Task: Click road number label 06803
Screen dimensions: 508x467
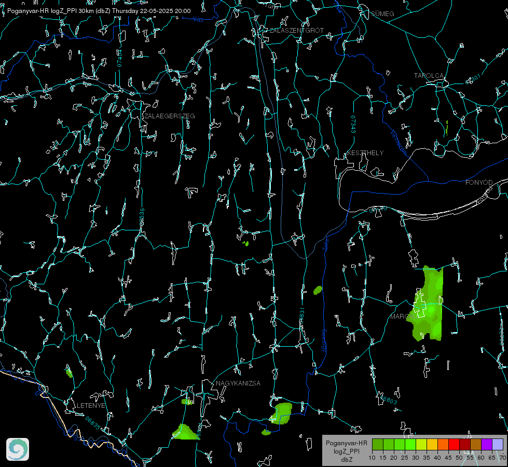Action: 388,400
